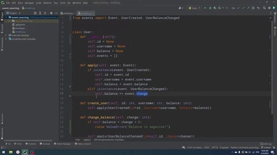Open Windows Start menu
Image resolution: width=277 pixels, height=155 pixels.
[x=3, y=152]
